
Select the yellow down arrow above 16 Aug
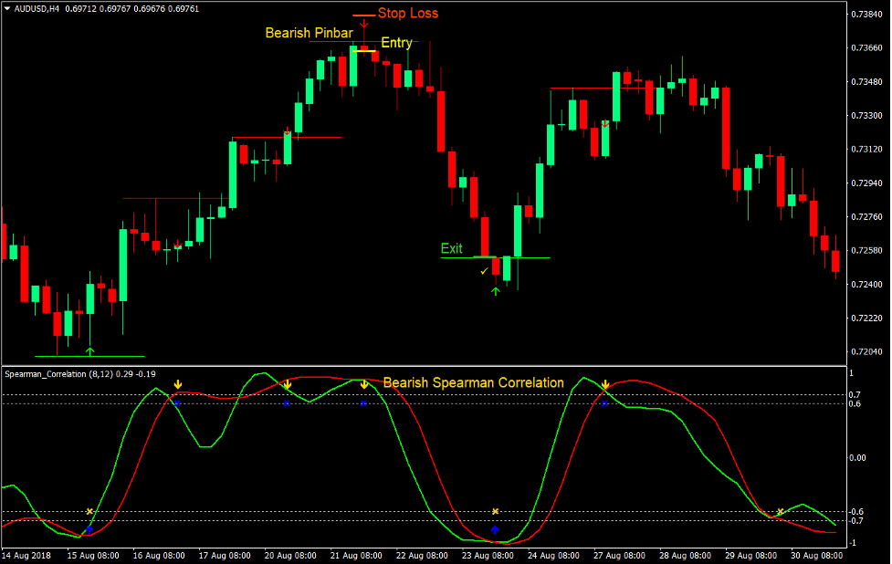pos(177,383)
